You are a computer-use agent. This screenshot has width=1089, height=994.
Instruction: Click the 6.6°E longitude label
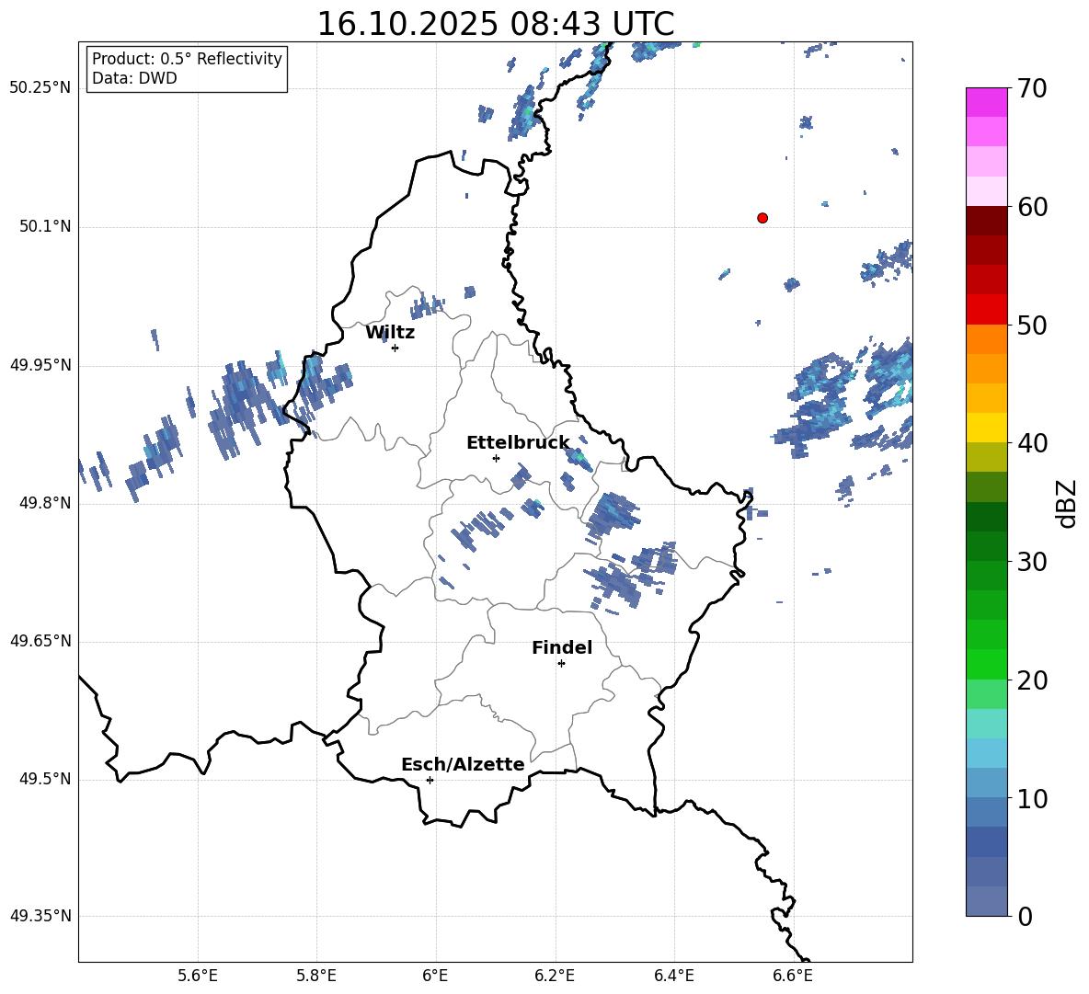[793, 976]
